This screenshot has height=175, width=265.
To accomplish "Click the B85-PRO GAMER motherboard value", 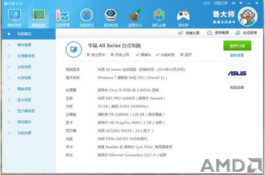I will click(131, 98).
